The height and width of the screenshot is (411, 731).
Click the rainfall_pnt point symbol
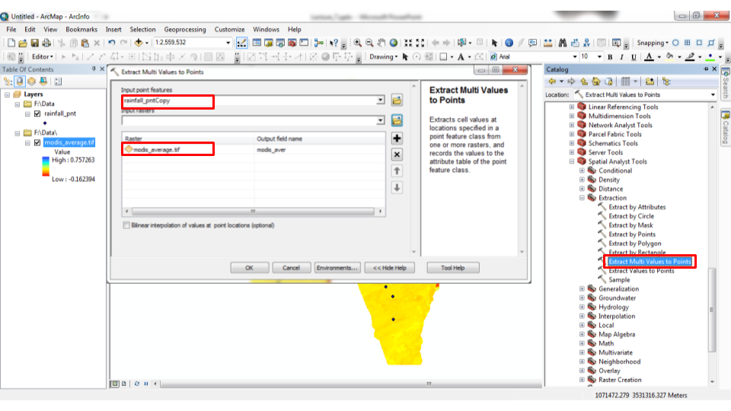[45, 123]
